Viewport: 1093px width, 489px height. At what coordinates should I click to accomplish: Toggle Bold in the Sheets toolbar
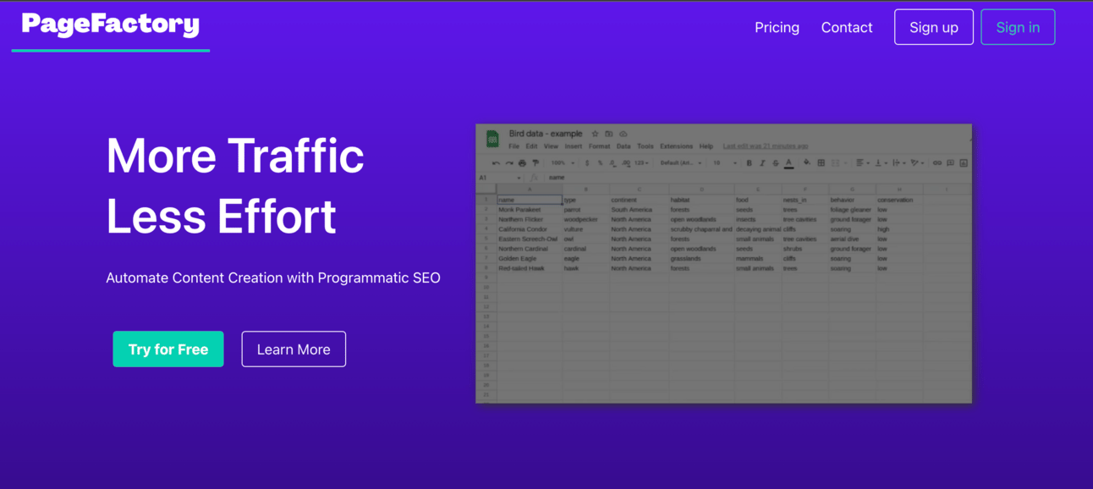[749, 163]
